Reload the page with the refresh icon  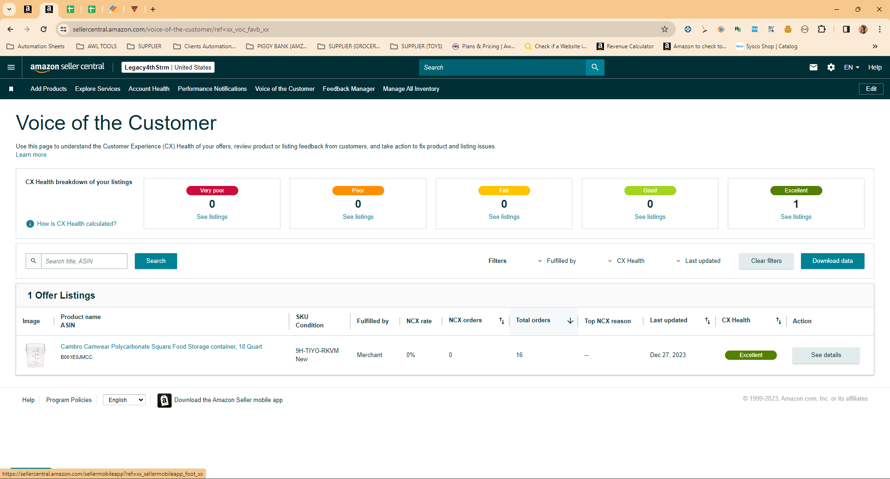click(x=44, y=29)
